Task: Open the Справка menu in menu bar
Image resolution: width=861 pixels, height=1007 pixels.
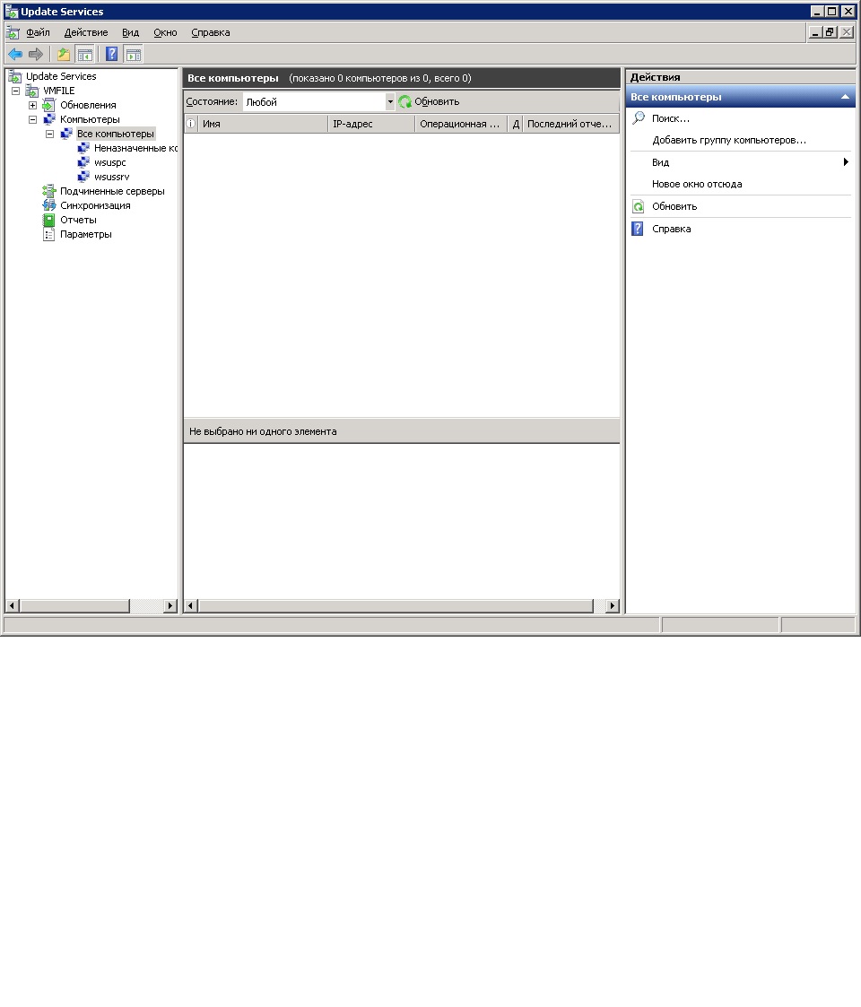Action: coord(210,32)
